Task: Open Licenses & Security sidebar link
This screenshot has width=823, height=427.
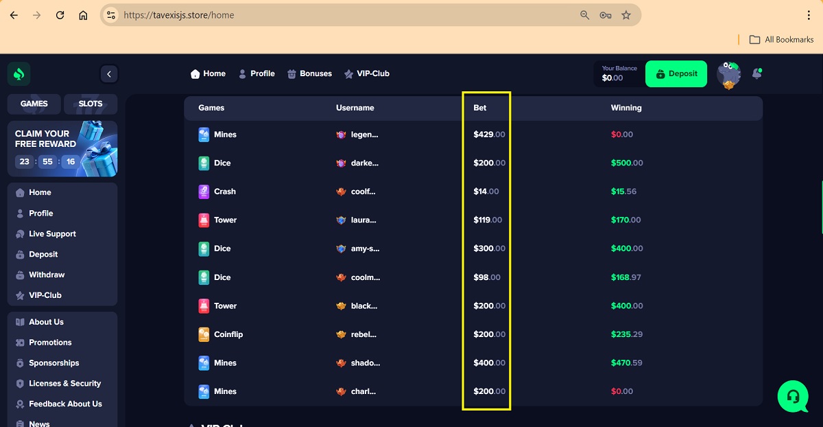Action: click(64, 384)
